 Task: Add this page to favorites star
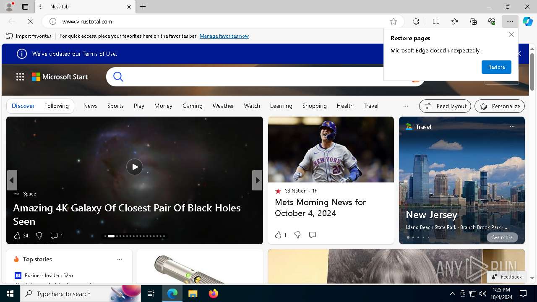tap(394, 21)
